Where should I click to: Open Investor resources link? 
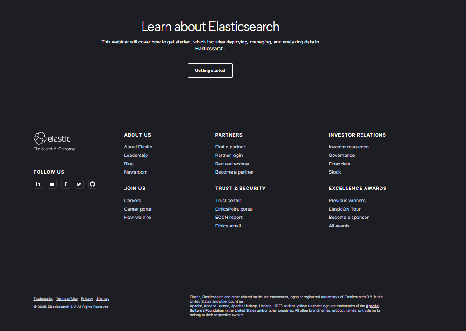pyautogui.click(x=349, y=147)
